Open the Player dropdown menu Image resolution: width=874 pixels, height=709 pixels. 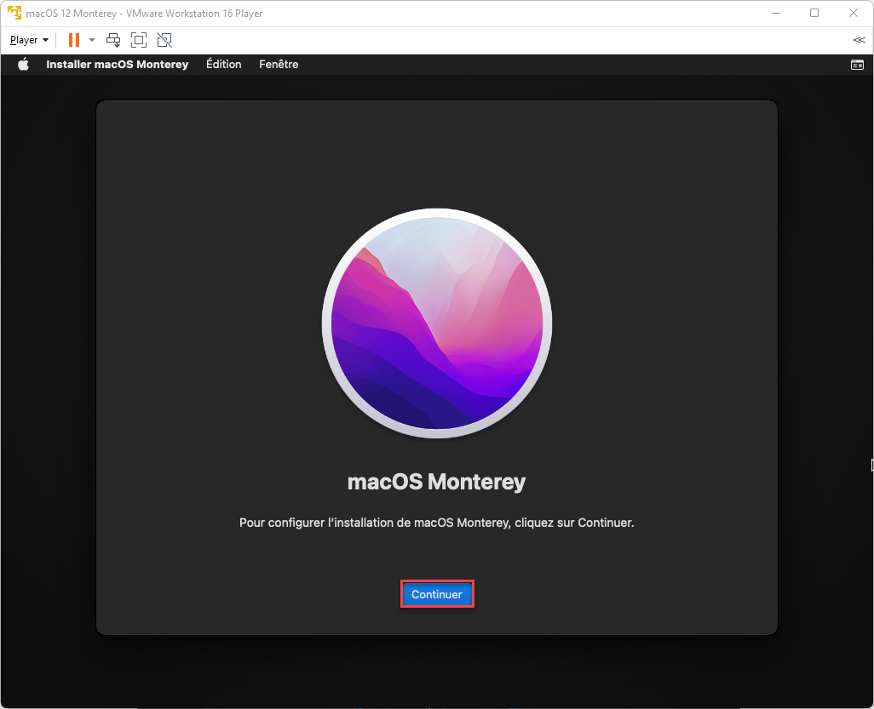tap(29, 40)
